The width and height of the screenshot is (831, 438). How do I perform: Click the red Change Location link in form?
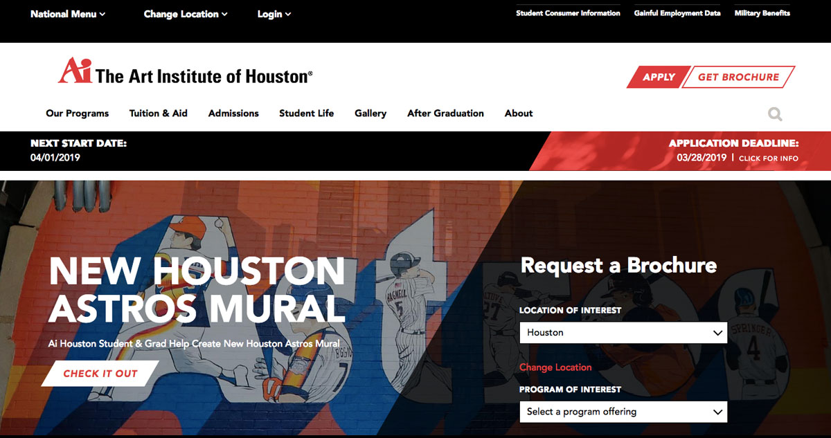tap(555, 367)
